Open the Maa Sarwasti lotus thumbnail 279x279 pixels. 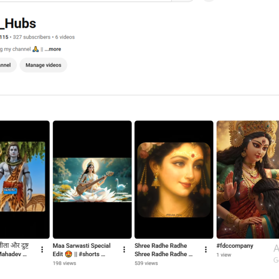coord(92,179)
